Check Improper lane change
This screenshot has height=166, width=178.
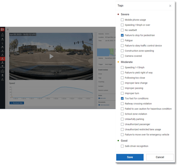point(122,83)
